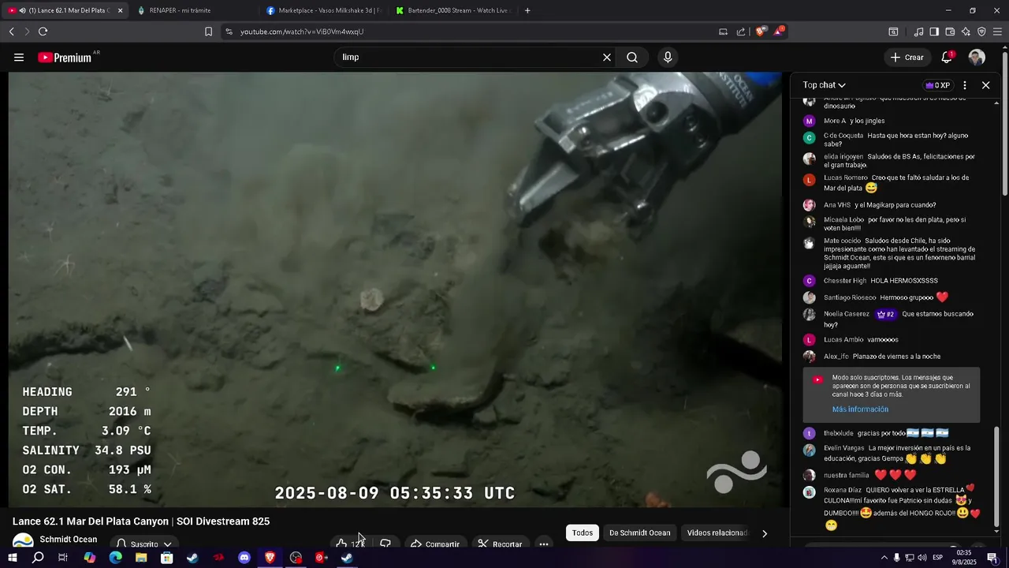This screenshot has height=568, width=1009.
Task: Run search with the magnifier button
Action: pos(632,58)
